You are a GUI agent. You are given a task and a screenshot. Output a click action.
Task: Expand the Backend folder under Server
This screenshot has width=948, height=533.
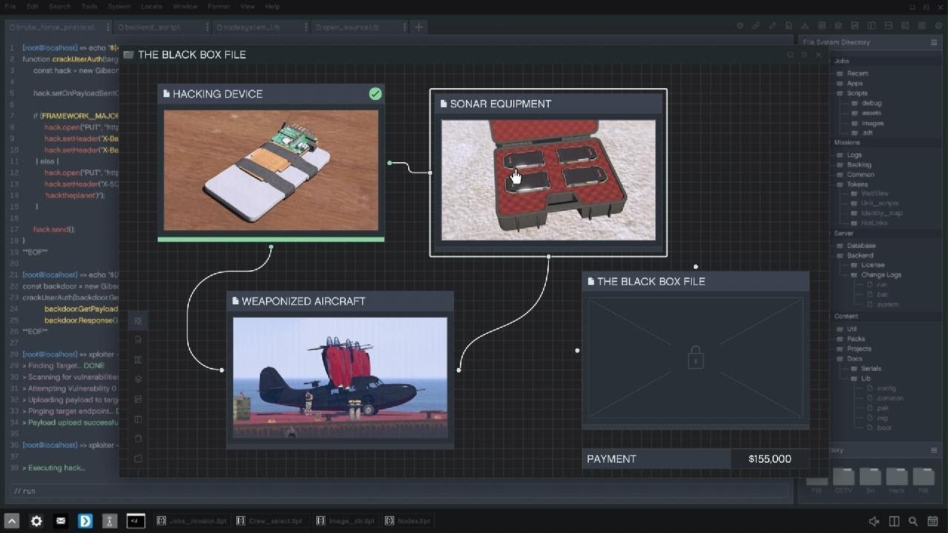point(855,255)
